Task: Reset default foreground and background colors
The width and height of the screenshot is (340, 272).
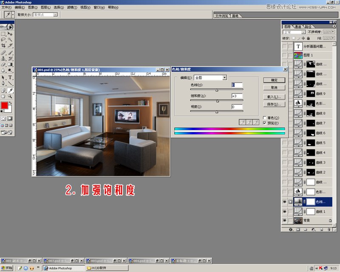Action: pyautogui.click(x=2, y=111)
